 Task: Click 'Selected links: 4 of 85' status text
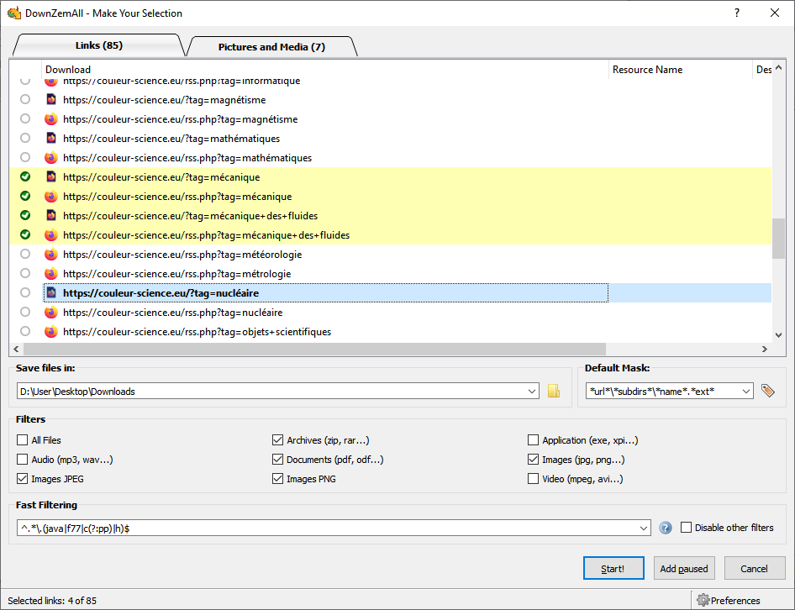pyautogui.click(x=52, y=601)
